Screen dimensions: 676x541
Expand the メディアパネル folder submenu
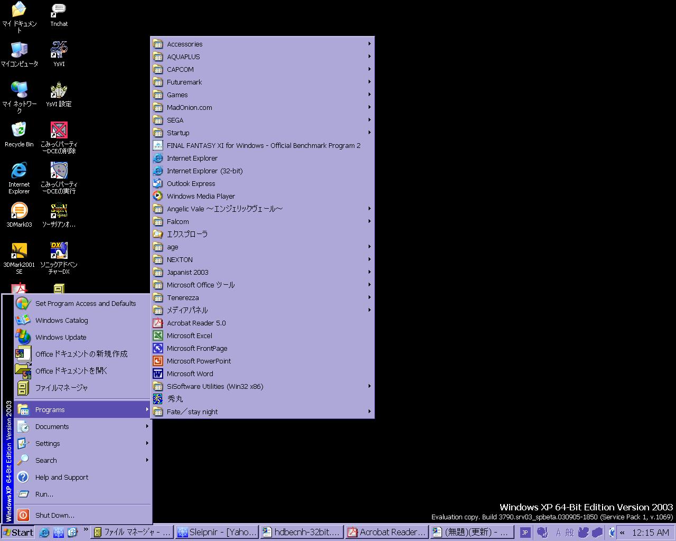[262, 310]
